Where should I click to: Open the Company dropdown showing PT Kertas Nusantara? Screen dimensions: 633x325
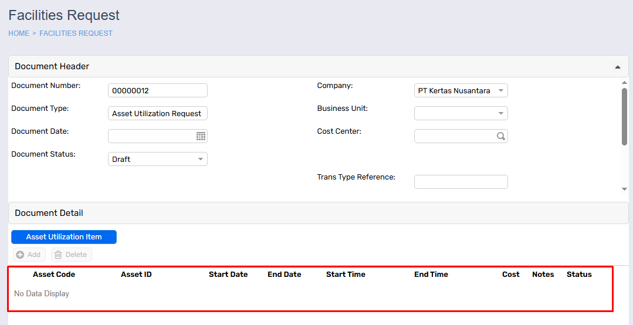click(500, 90)
